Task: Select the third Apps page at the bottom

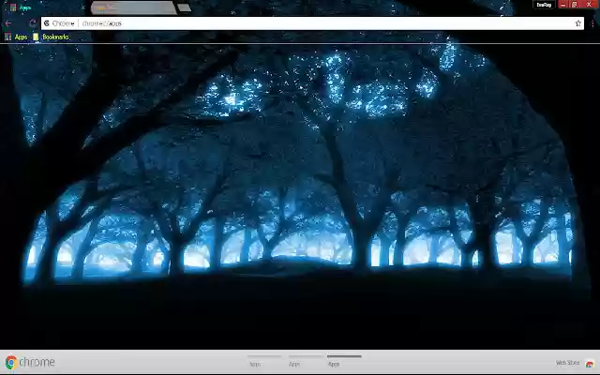Action: [344, 361]
